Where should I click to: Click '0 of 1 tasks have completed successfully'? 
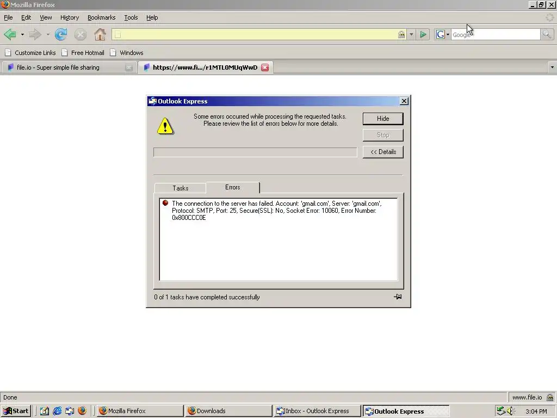click(207, 297)
